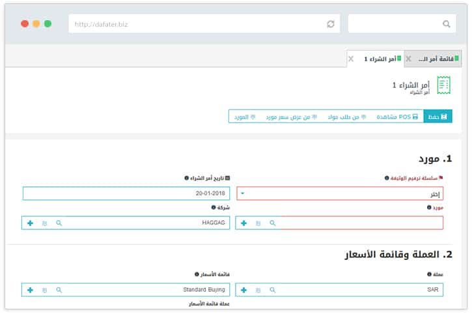Click the search magnifier in the supplier (مورد) field
Viewport: 472px width, 316px height.
pos(272,223)
